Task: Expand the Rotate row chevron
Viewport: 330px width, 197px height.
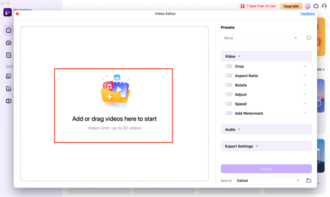Action: pyautogui.click(x=305, y=85)
